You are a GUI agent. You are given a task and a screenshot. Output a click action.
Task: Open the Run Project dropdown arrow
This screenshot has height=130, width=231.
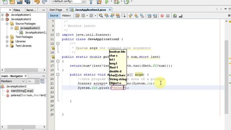111,1
